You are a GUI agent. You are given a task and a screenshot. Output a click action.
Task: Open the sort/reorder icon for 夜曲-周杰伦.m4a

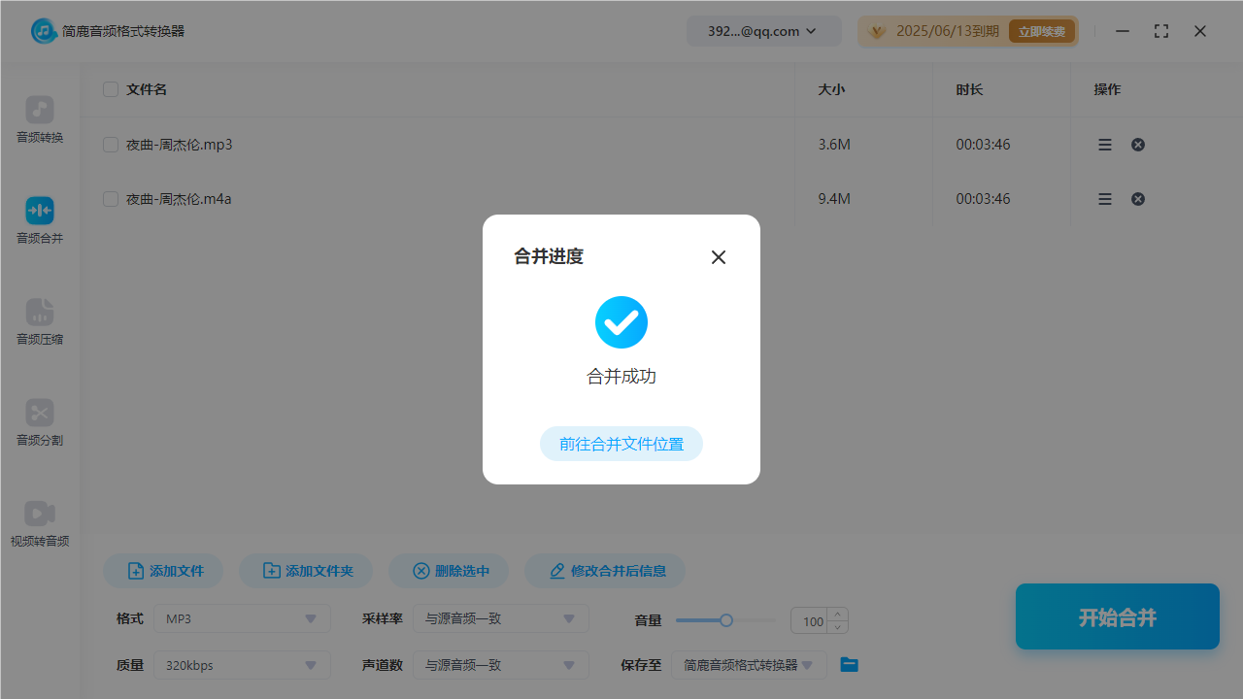[1104, 198]
